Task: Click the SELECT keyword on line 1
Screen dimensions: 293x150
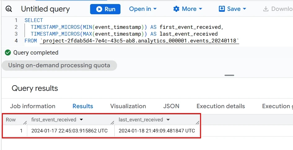Action: [x=34, y=20]
